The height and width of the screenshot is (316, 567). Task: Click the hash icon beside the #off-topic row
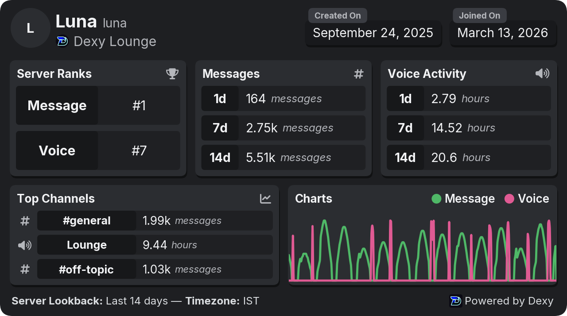25,270
